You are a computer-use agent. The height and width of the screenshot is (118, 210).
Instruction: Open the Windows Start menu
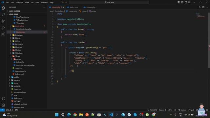57,115
